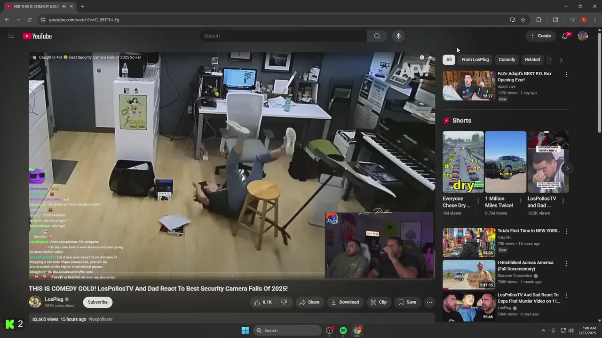Click share arrow icon on video overlay
The image size is (602, 338).
pos(429,57)
